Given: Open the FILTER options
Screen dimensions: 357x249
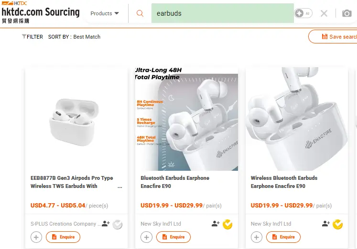Looking at the screenshot, I should pos(32,37).
